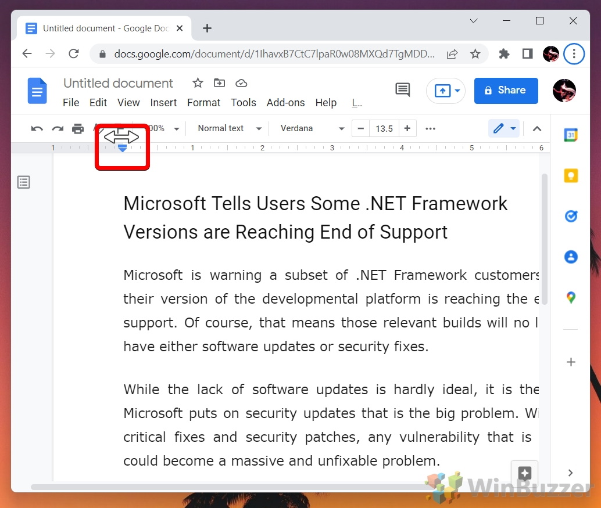This screenshot has height=508, width=601.
Task: Open the Insert menu
Action: coord(163,103)
